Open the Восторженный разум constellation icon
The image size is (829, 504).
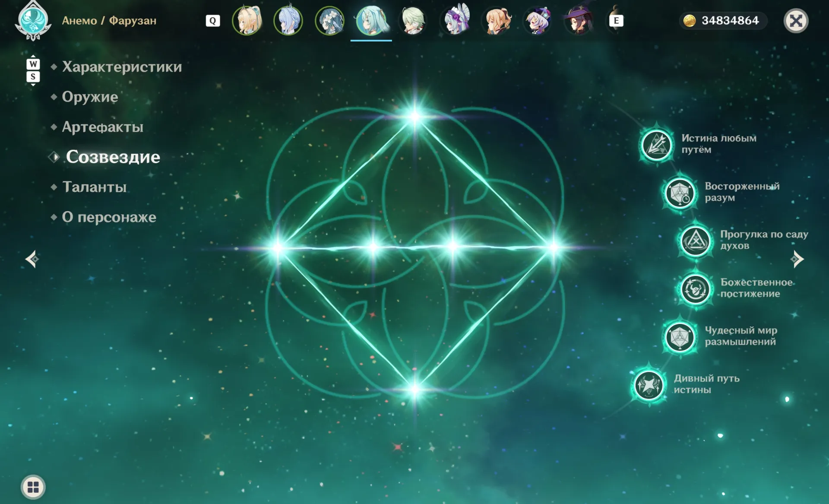pyautogui.click(x=680, y=193)
